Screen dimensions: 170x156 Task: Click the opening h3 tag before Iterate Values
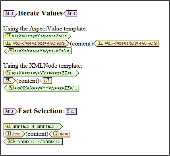10,13
